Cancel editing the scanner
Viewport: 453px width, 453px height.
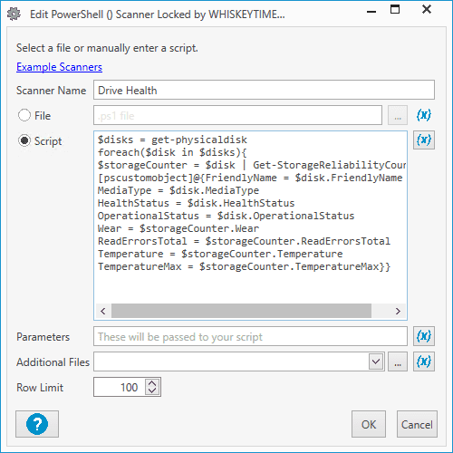point(417,424)
